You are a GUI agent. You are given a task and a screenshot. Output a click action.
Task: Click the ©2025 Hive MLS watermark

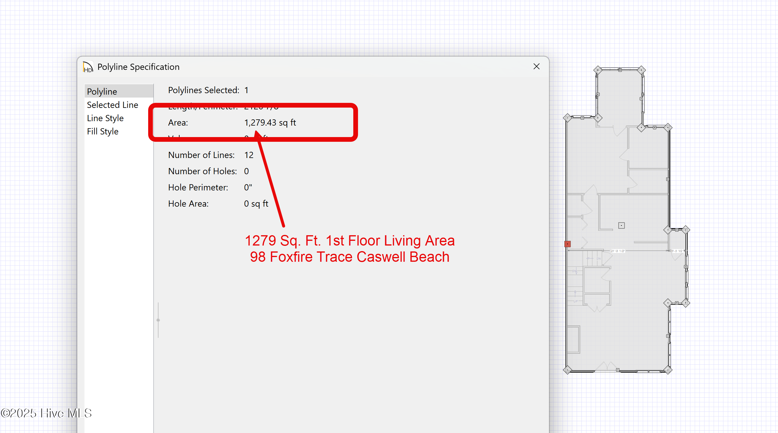[x=46, y=413]
